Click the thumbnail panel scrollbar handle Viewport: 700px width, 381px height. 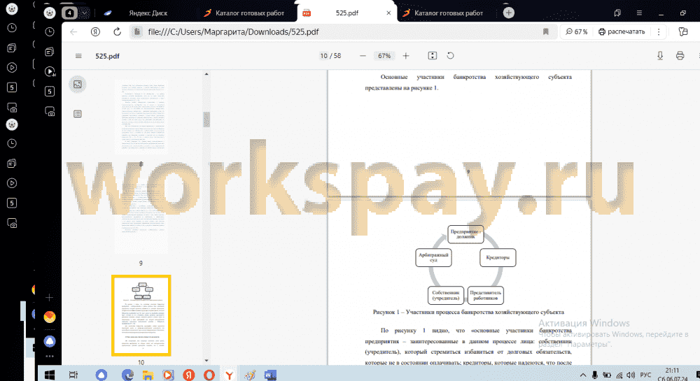(206, 120)
